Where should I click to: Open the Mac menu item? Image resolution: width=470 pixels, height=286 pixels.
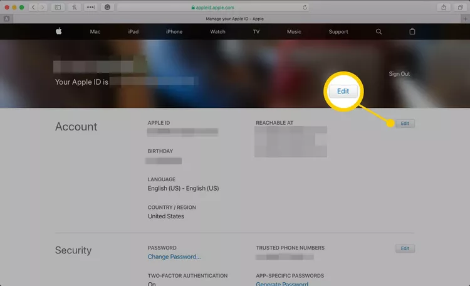click(95, 31)
